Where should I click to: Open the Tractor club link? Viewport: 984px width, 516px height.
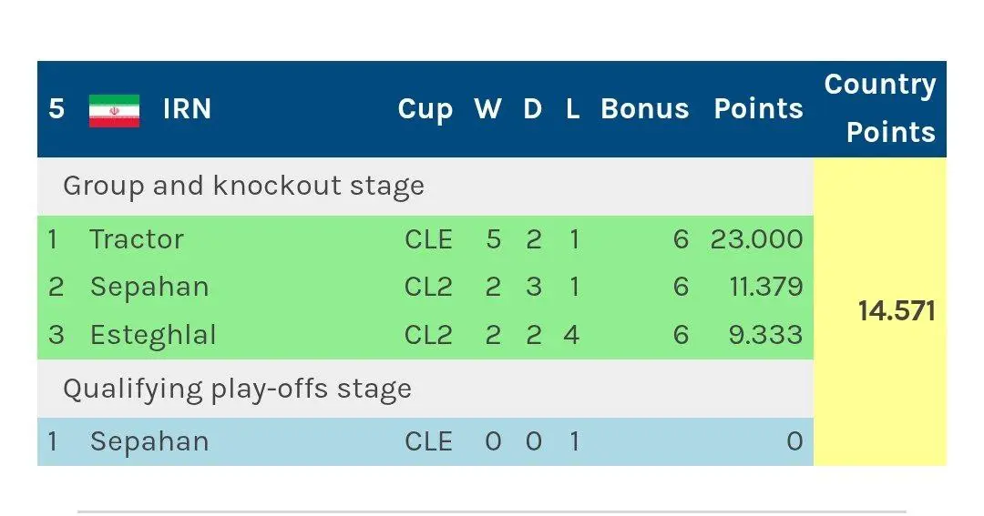pyautogui.click(x=137, y=239)
